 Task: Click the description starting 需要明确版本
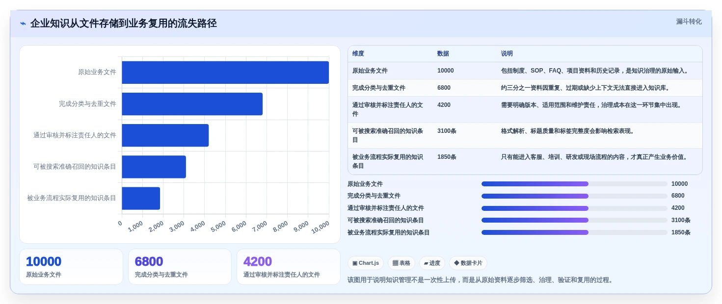[x=592, y=105]
